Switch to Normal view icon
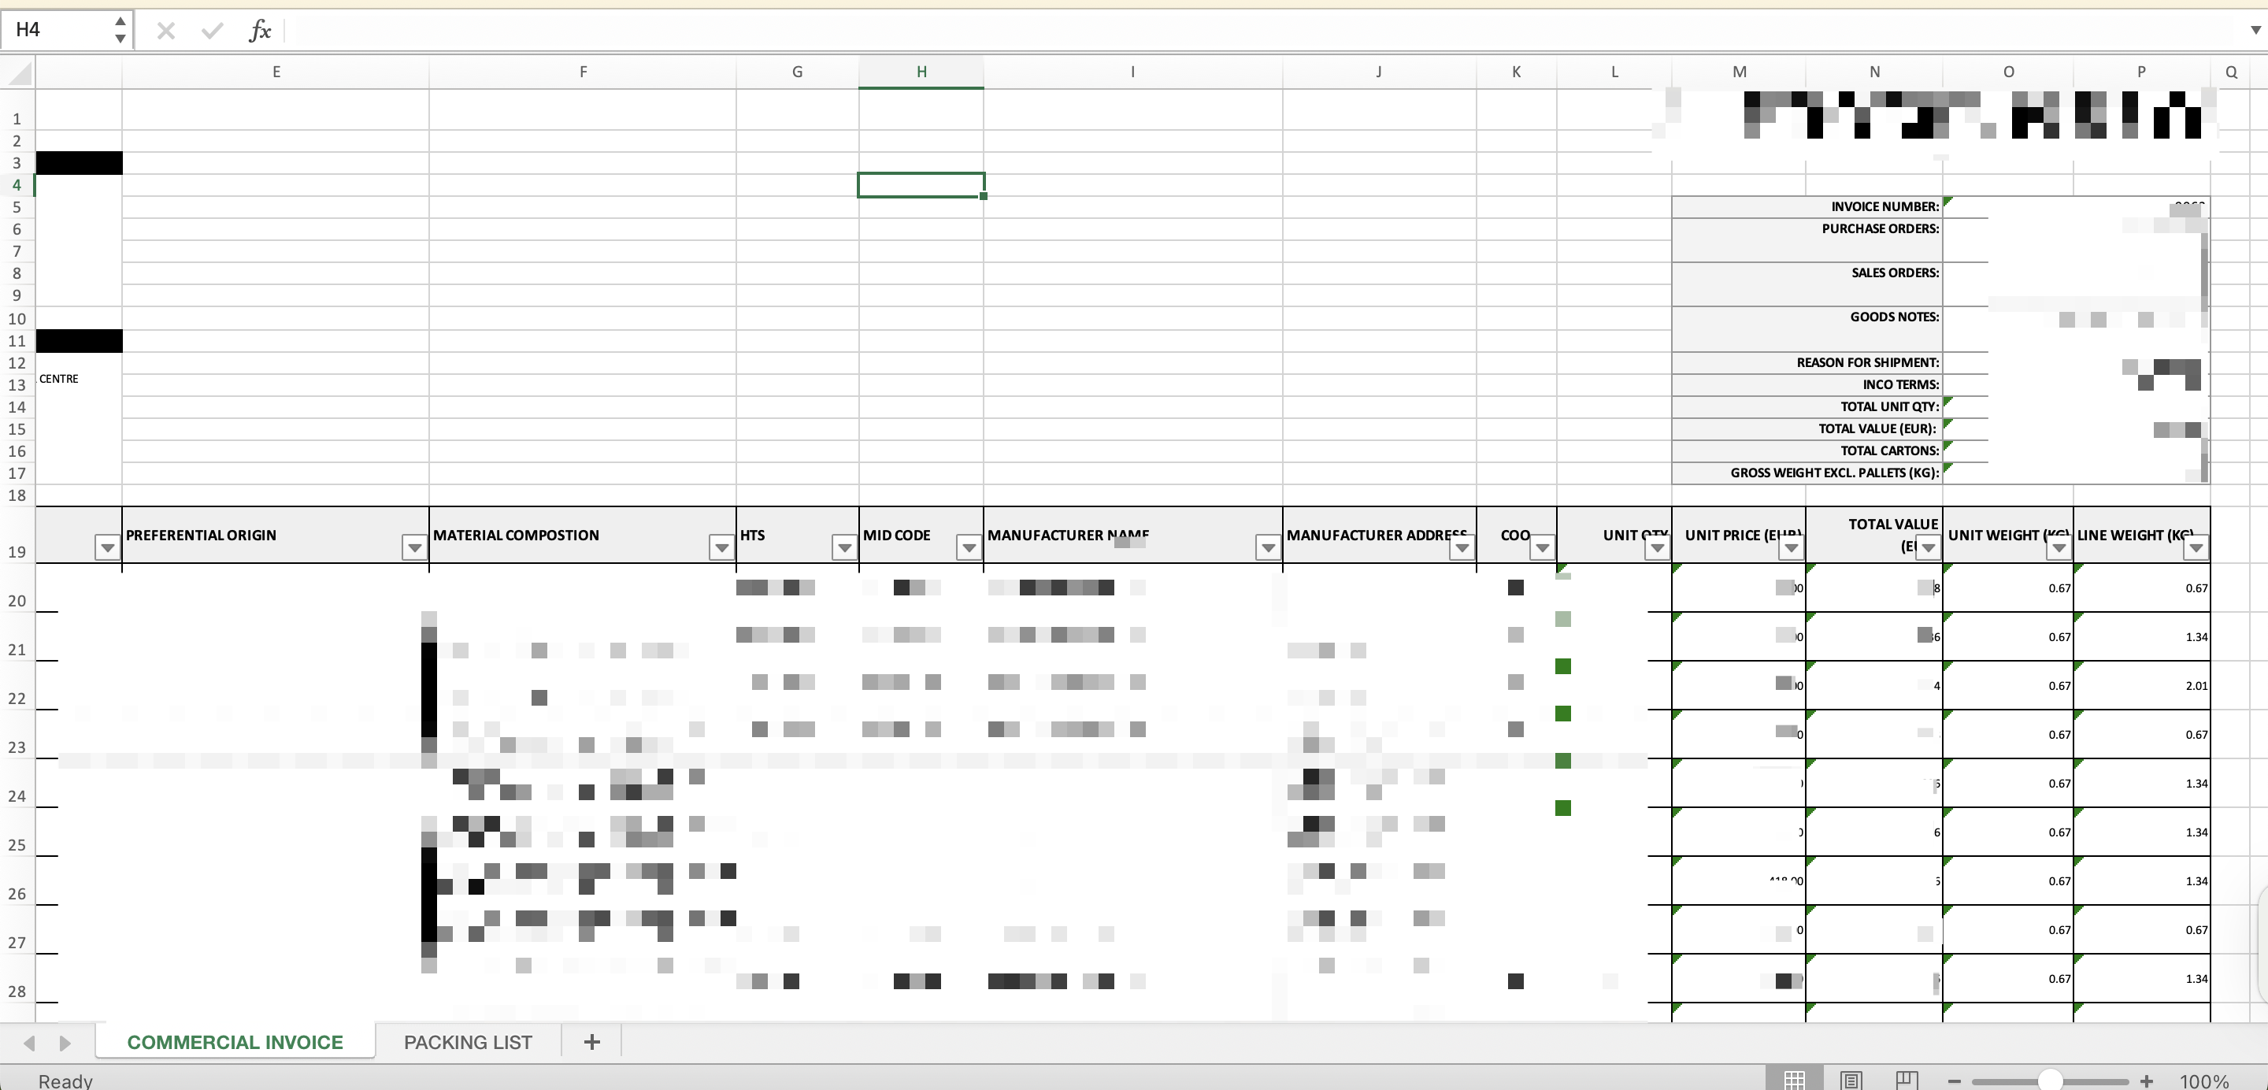 pyautogui.click(x=1795, y=1080)
